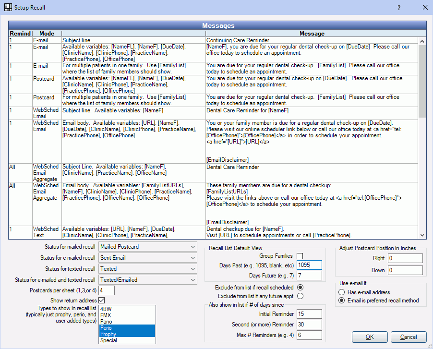Open Status for e-mailed recall dropdown
The width and height of the screenshot is (433, 349).
pyautogui.click(x=148, y=258)
